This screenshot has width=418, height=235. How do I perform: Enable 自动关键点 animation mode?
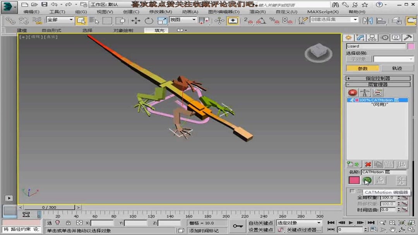261,223
